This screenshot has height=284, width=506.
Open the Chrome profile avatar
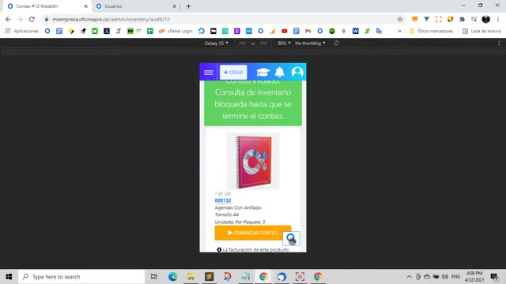pyautogui.click(x=486, y=19)
